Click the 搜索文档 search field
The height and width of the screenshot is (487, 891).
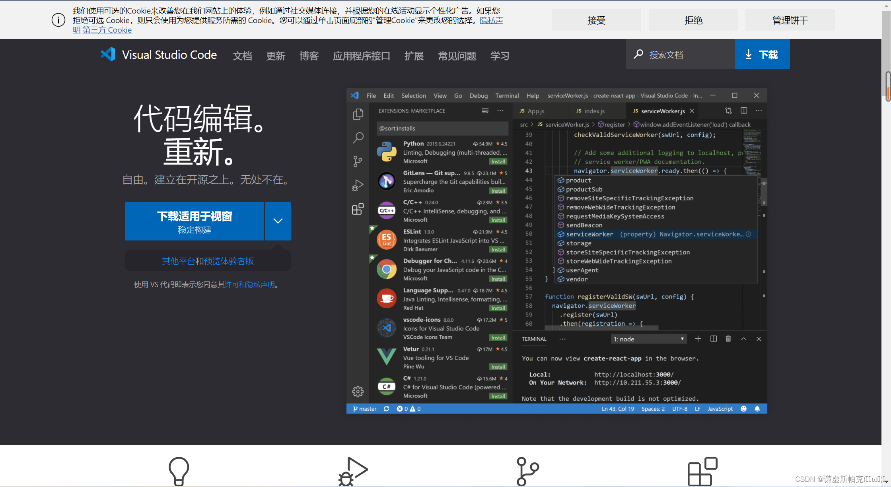680,54
